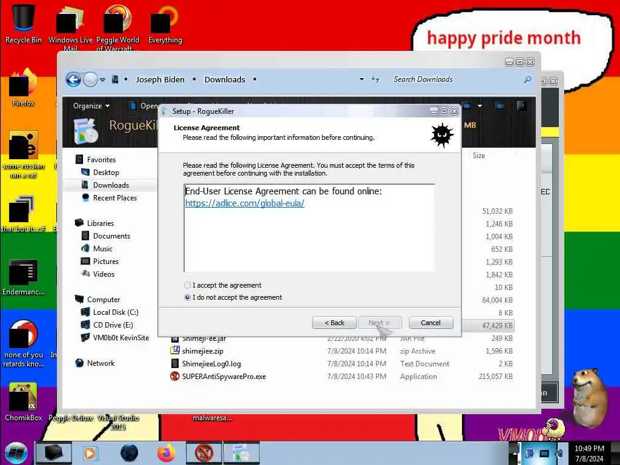Select Computer in navigation pane
This screenshot has height=465, width=620.
click(103, 299)
